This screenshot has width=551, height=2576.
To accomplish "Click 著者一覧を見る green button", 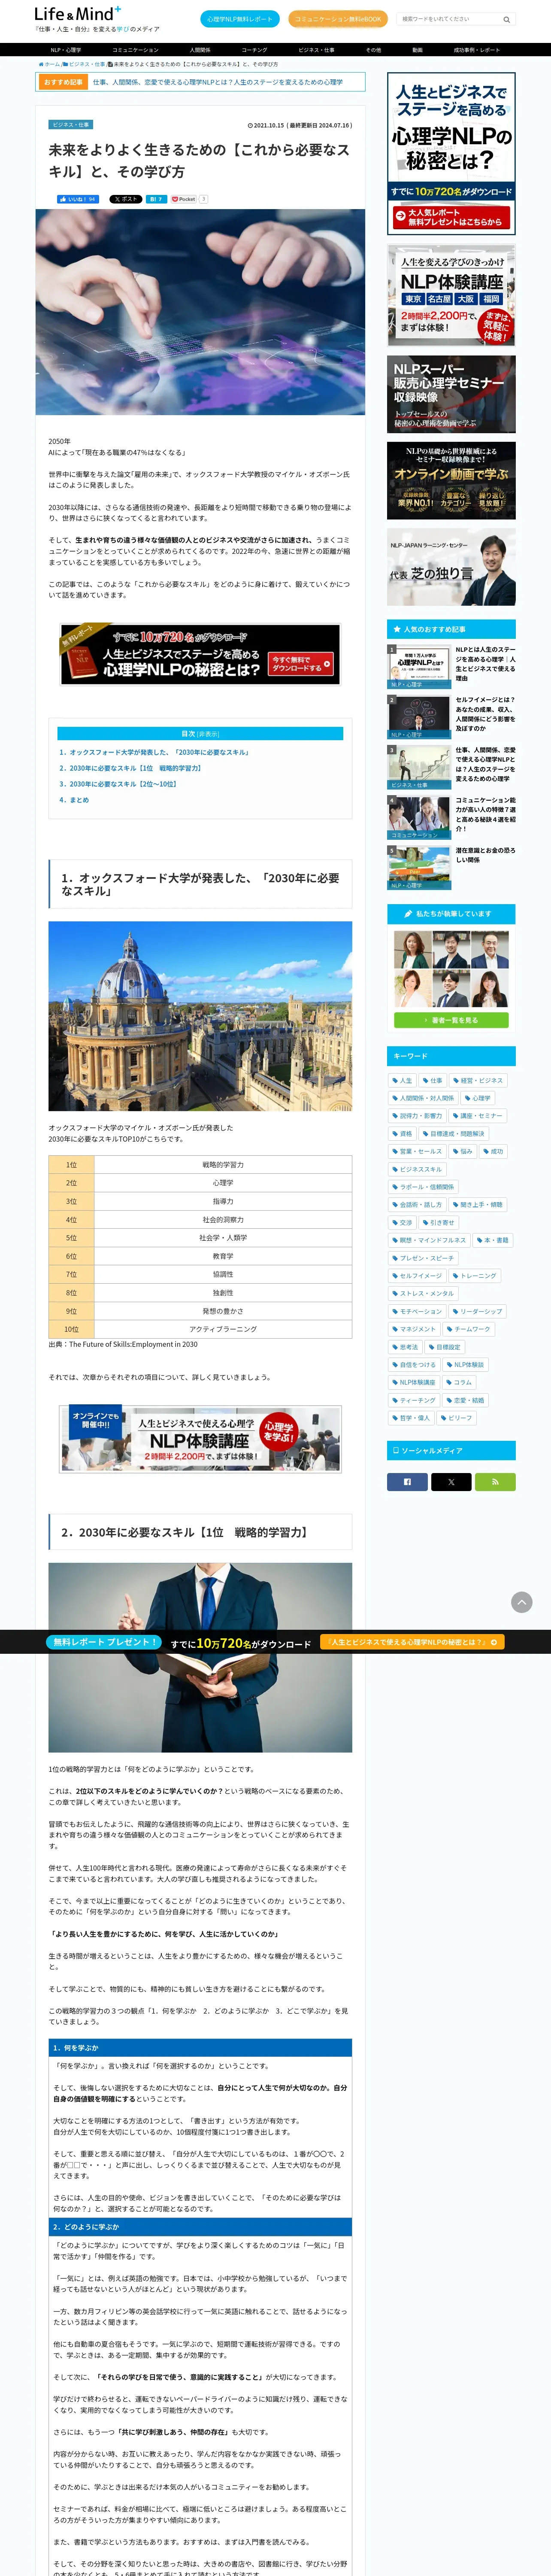I will click(451, 1020).
